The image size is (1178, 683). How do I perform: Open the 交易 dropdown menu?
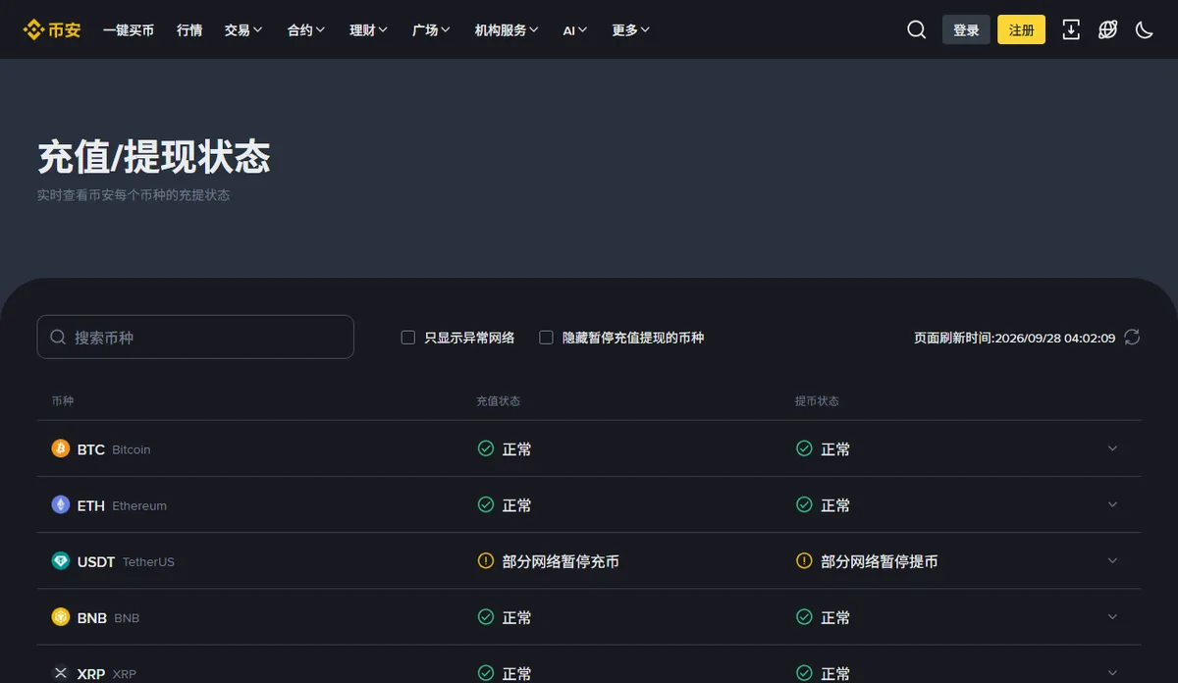pyautogui.click(x=243, y=30)
